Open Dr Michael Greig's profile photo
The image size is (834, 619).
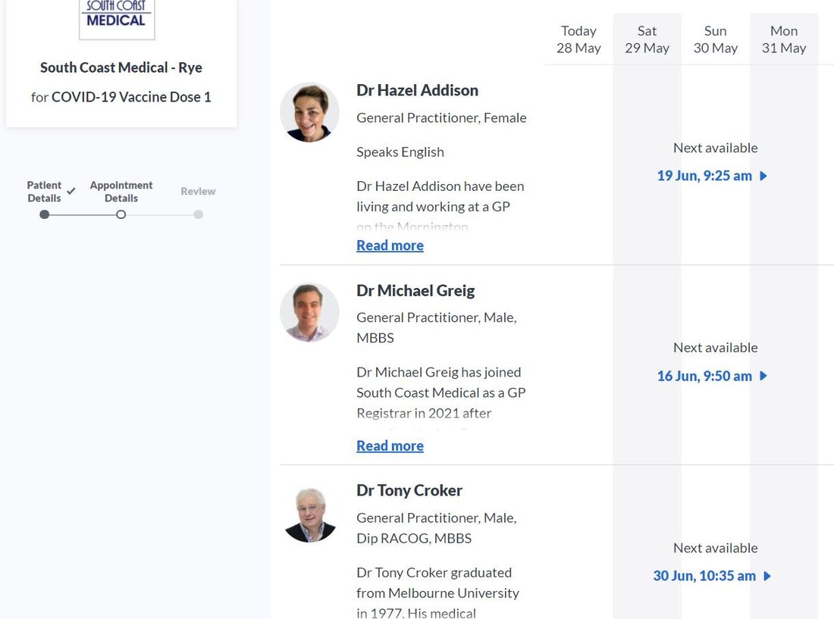coord(309,312)
